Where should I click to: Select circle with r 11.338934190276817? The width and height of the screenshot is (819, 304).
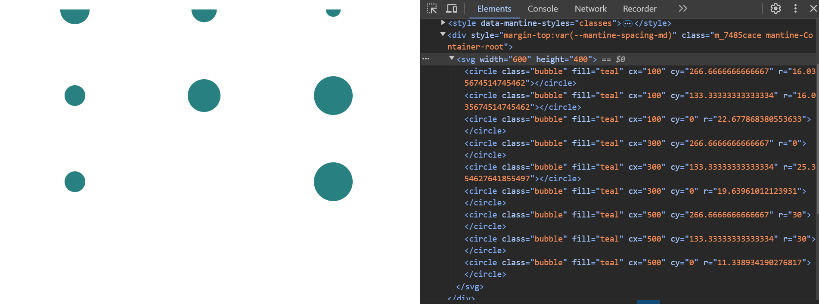637,268
